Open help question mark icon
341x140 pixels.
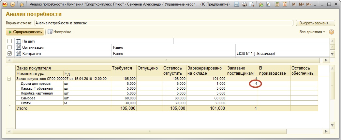[332, 32]
